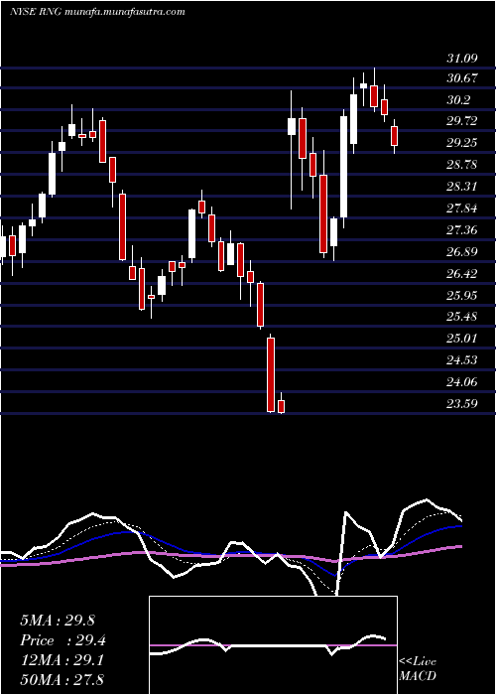
Task: Click the 30.67 price axis label
Action: [462, 78]
